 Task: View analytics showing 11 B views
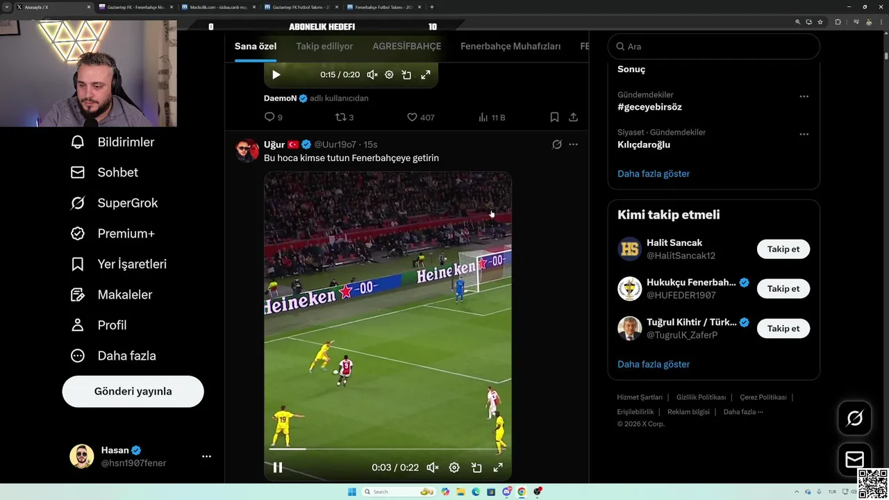(x=492, y=117)
